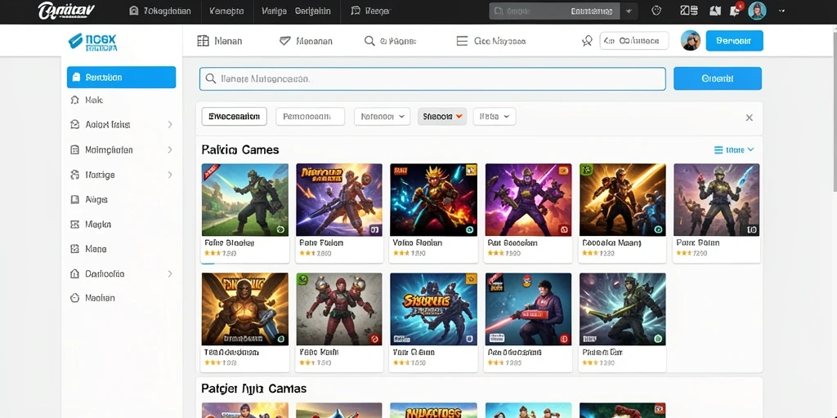Image resolution: width=837 pixels, height=418 pixels.
Task: Click the red corner badge on Pat Seoedem thumbnail
Action: (x=563, y=229)
